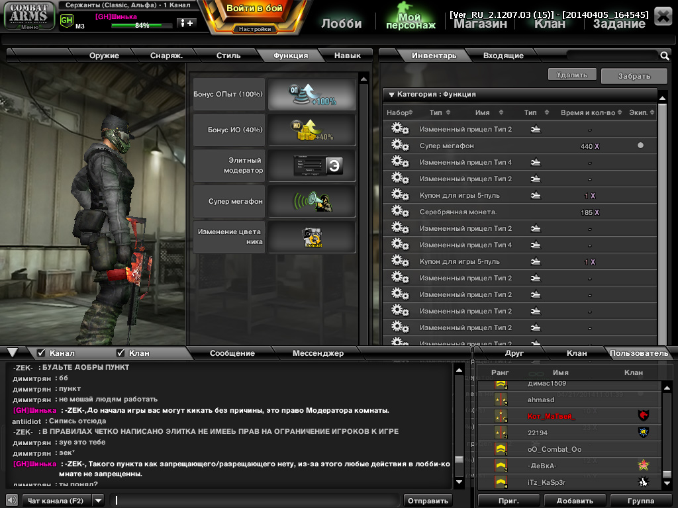Click the Группа button
The width and height of the screenshot is (678, 508).
[640, 501]
